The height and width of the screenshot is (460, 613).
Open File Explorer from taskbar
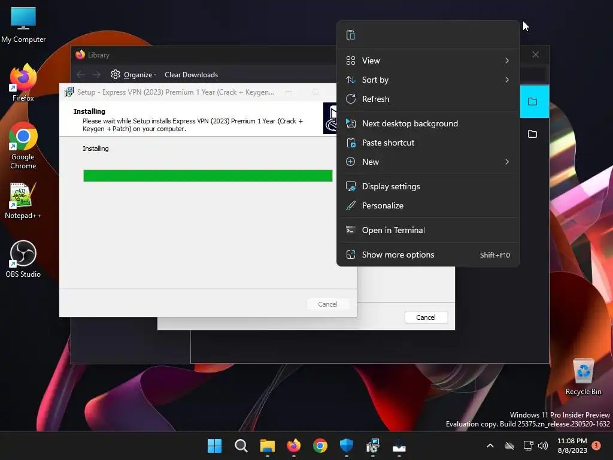(x=268, y=446)
